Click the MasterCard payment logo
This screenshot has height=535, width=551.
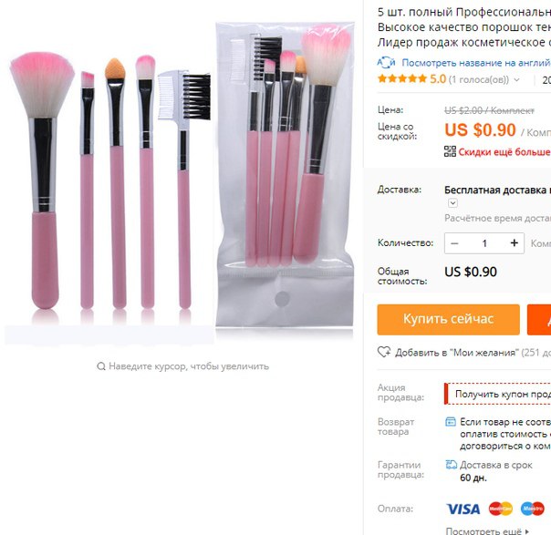click(x=501, y=509)
